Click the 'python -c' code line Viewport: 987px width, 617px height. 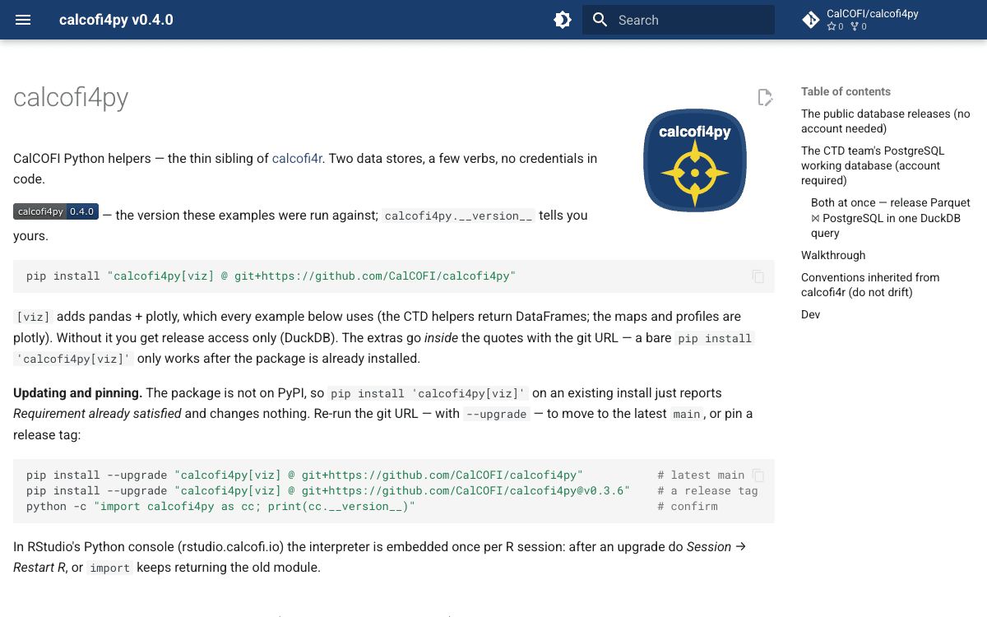tap(220, 506)
